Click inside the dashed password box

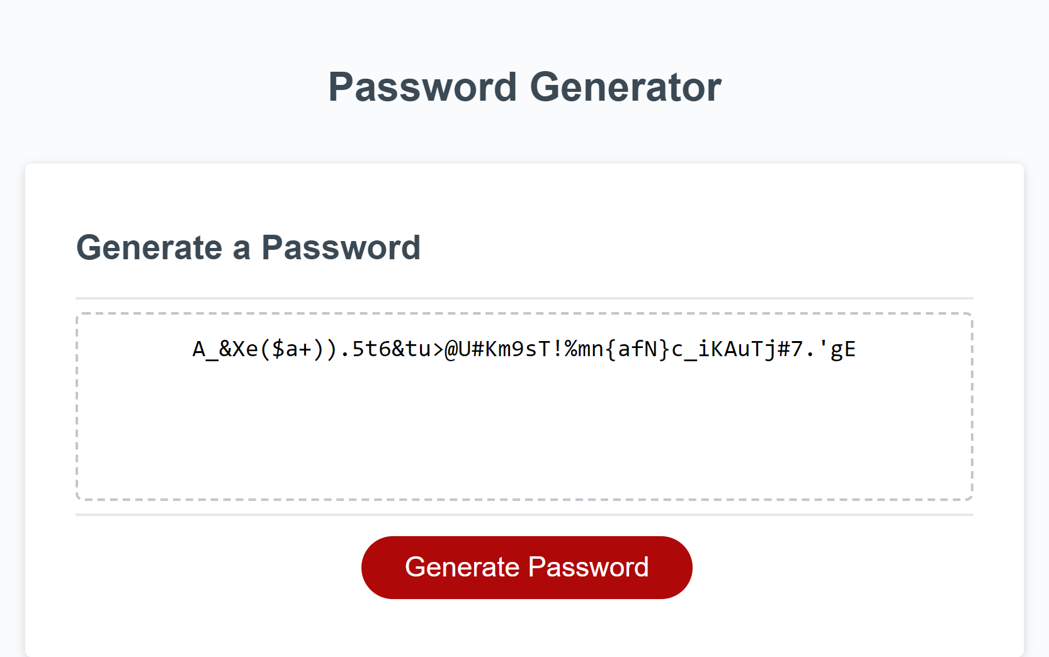[x=524, y=409]
